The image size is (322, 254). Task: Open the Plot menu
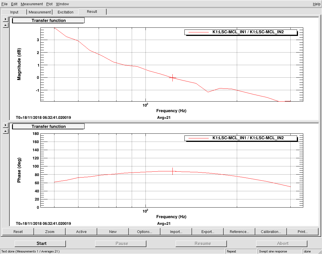[x=49, y=4]
